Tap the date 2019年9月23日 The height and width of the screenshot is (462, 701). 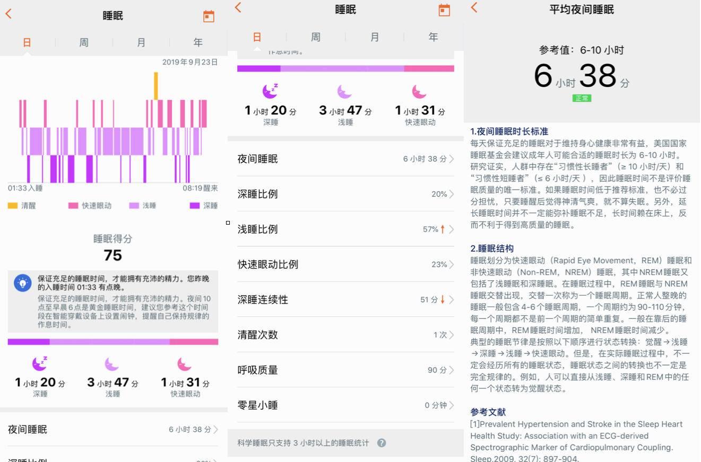coord(190,62)
